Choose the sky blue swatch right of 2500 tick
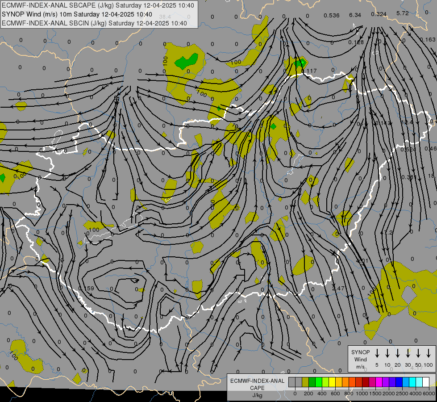Viewport: 437px width, 402px height. (x=406, y=382)
